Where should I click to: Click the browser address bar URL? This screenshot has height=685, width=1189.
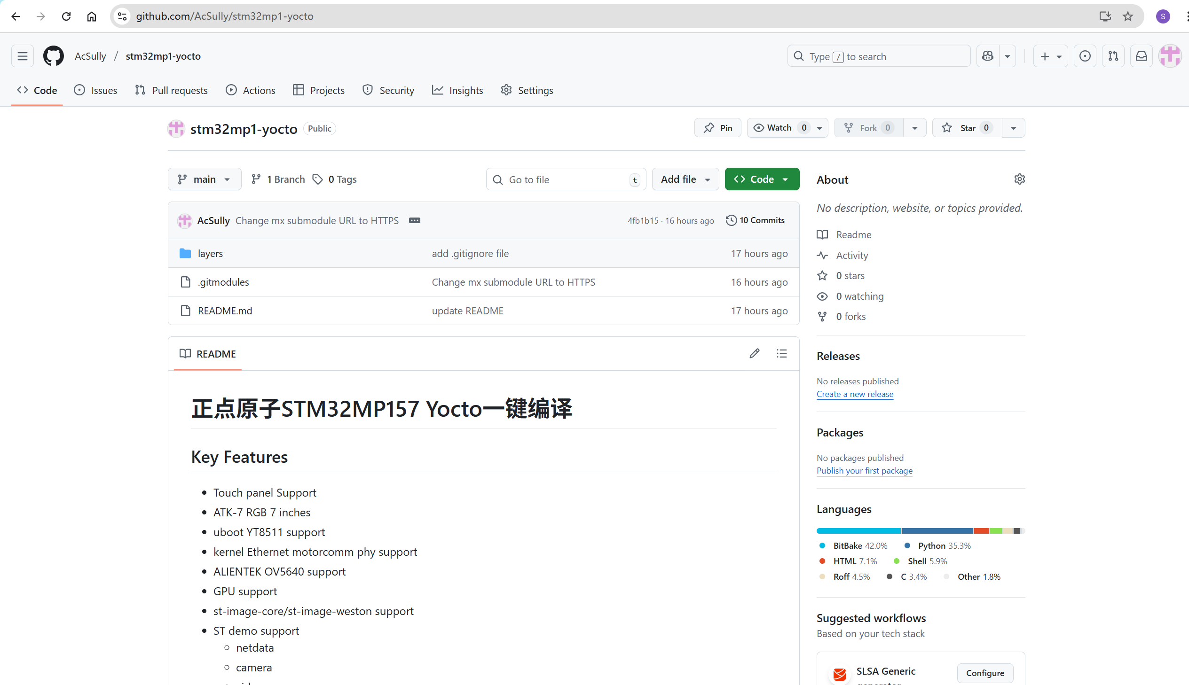(225, 16)
